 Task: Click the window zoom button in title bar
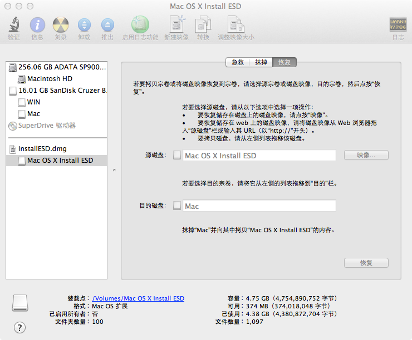coord(30,6)
